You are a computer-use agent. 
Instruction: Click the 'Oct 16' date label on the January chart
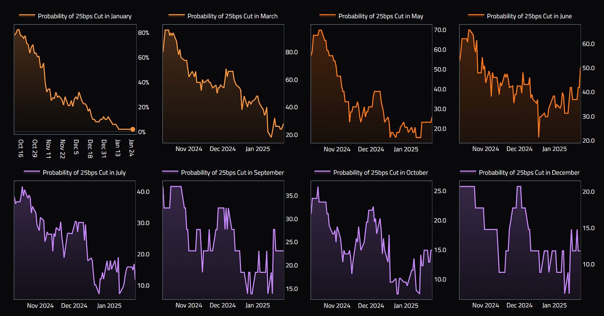tap(21, 148)
